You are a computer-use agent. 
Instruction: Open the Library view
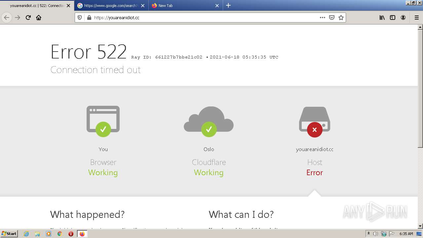pyautogui.click(x=382, y=18)
